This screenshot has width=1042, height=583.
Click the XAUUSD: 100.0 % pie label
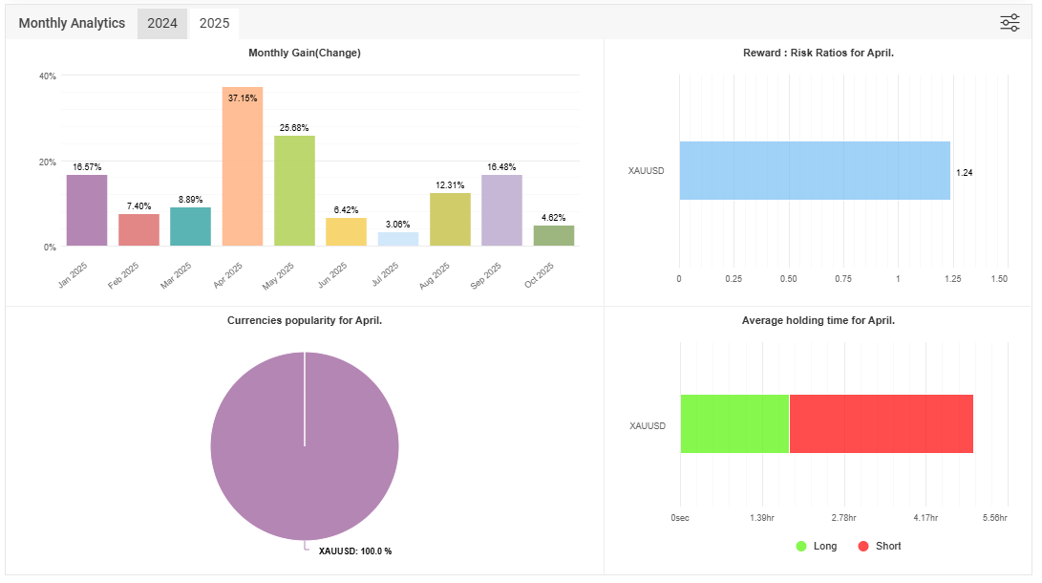click(355, 551)
